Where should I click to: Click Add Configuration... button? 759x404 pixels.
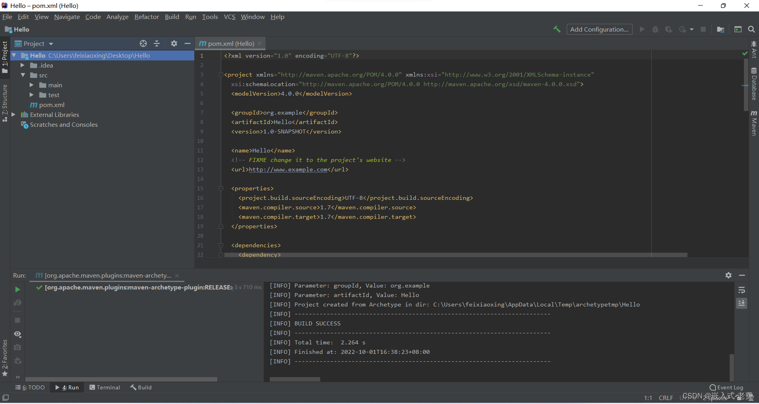[599, 29]
